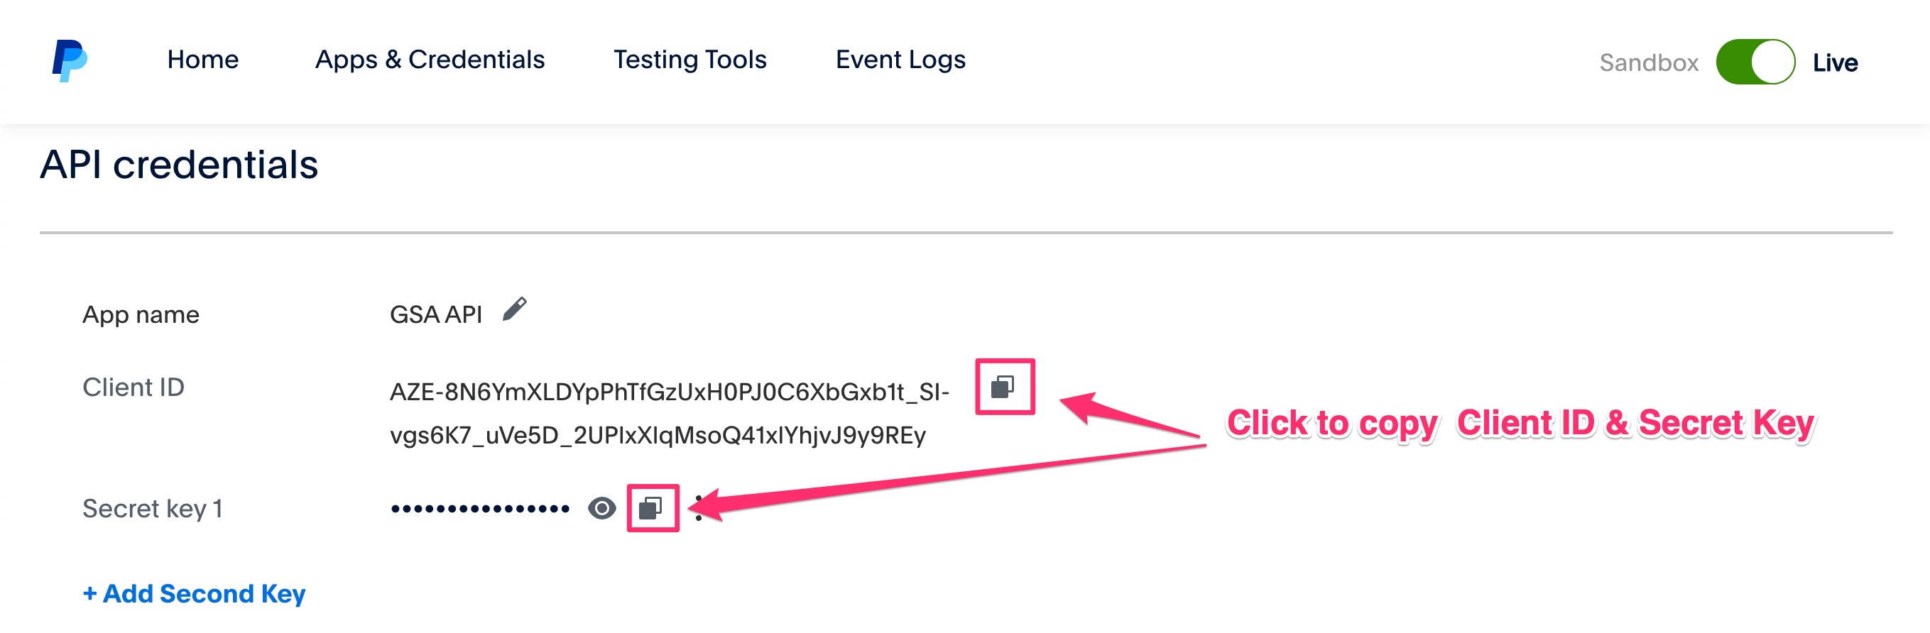Switch to Event Logs

900,60
